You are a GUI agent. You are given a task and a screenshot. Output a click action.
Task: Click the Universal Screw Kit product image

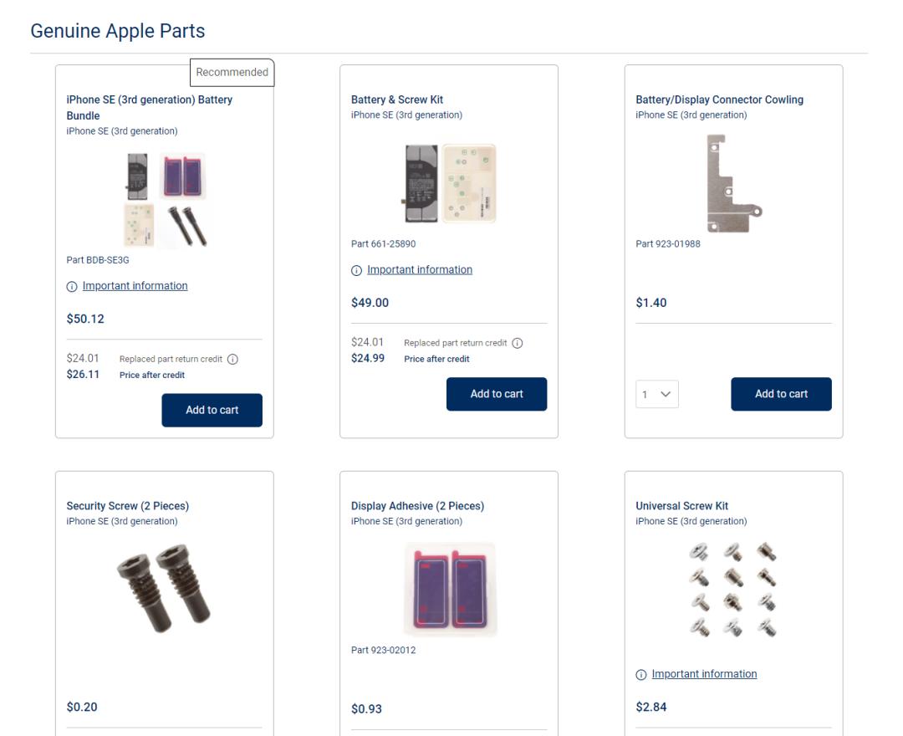pos(733,590)
